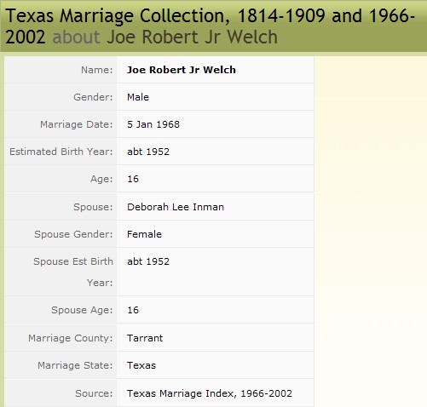
Task: Click the Spouse Gender field label
Action: pyautogui.click(x=73, y=234)
